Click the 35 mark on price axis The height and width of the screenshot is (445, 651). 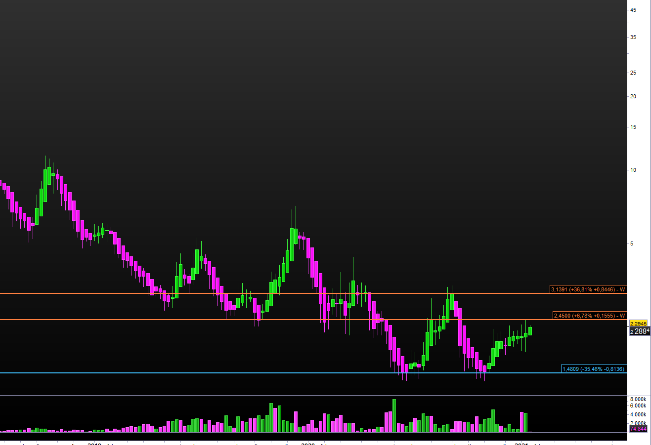pyautogui.click(x=632, y=37)
